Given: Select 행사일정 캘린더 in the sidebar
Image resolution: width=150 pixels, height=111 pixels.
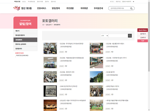Looking at the screenshot, I should 25,35.
